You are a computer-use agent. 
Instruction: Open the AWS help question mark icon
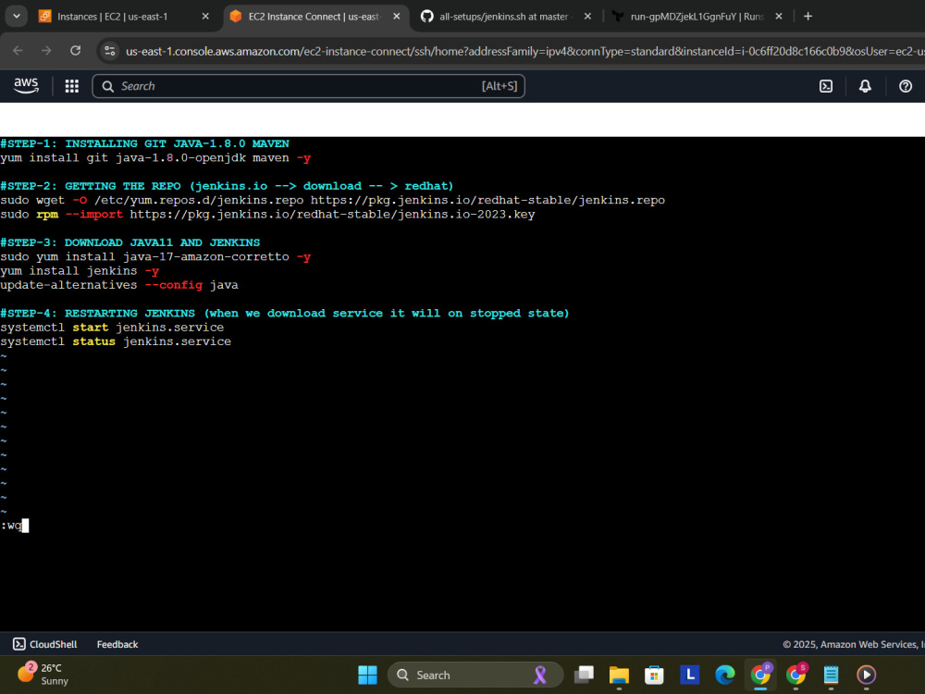(906, 86)
